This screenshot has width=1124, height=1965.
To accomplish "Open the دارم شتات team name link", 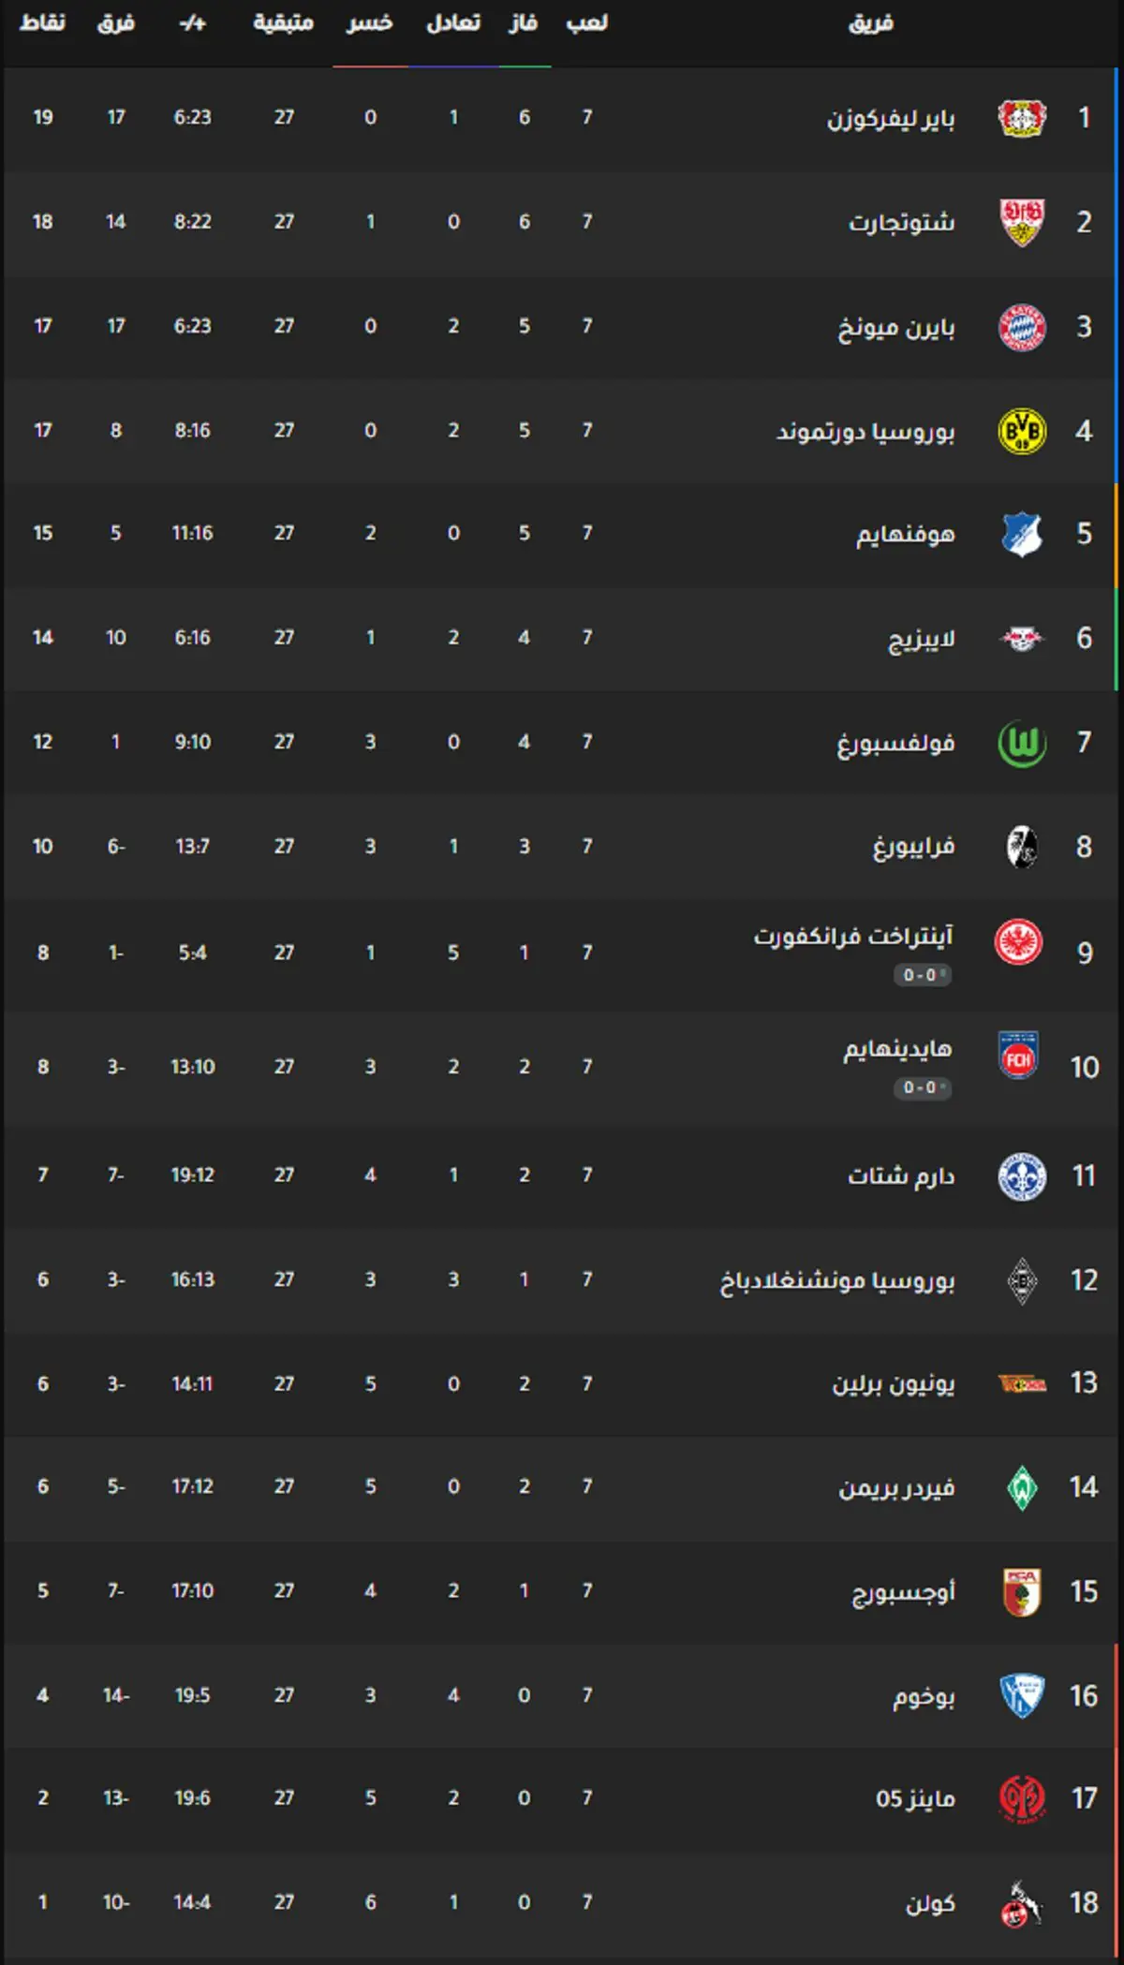I will tap(901, 1175).
